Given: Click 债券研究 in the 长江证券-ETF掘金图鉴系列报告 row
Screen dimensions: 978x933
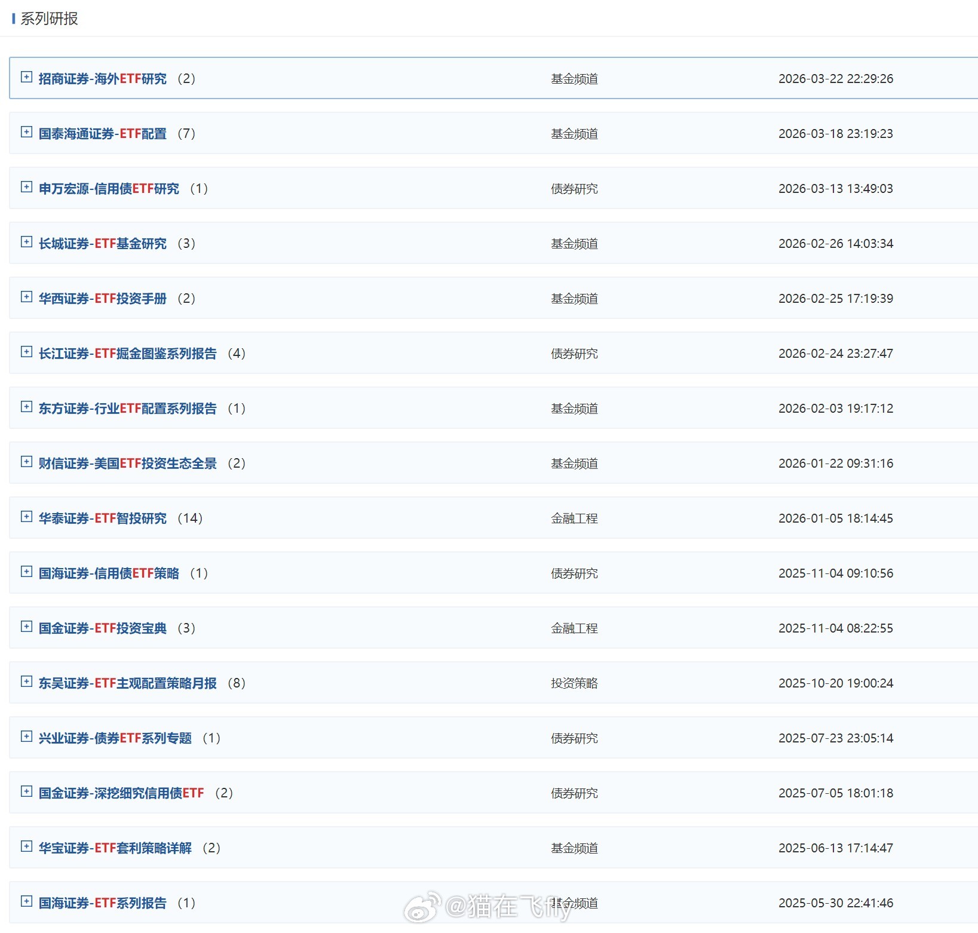Looking at the screenshot, I should pyautogui.click(x=574, y=354).
